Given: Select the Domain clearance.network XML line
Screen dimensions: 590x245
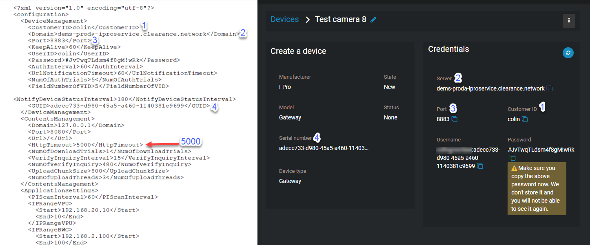Looking at the screenshot, I should coord(134,34).
